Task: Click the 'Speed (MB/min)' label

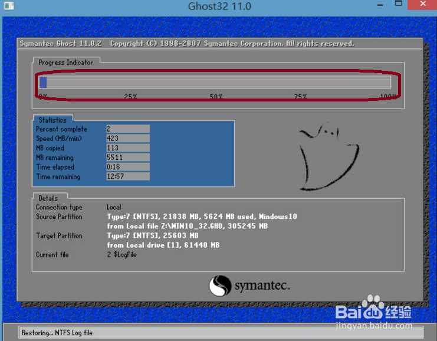Action: (x=59, y=139)
